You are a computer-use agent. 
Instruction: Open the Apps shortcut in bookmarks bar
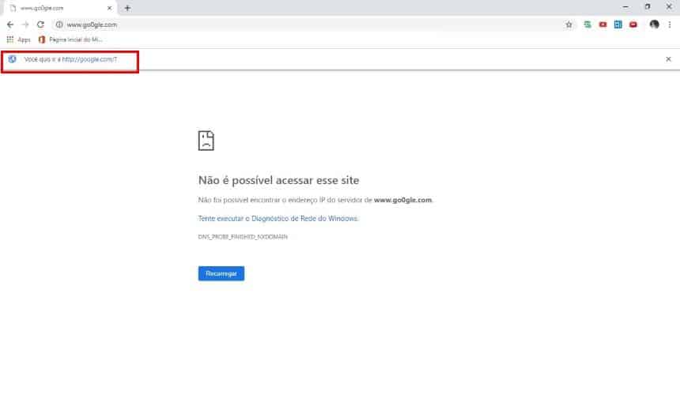tap(18, 39)
